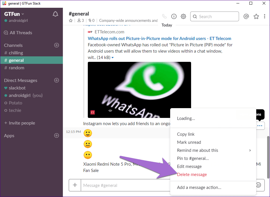The image size is (270, 197).
Task: Click the androidgirl status under workspace name
Action: point(16,20)
